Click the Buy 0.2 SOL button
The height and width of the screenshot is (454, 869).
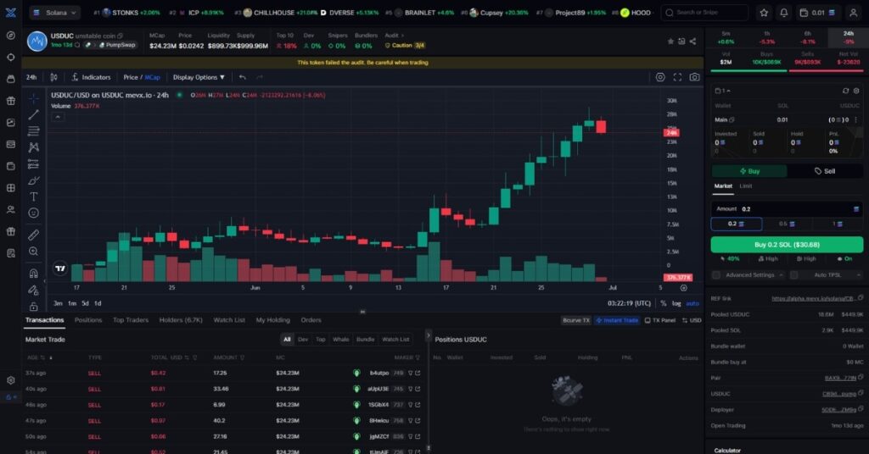(x=787, y=245)
